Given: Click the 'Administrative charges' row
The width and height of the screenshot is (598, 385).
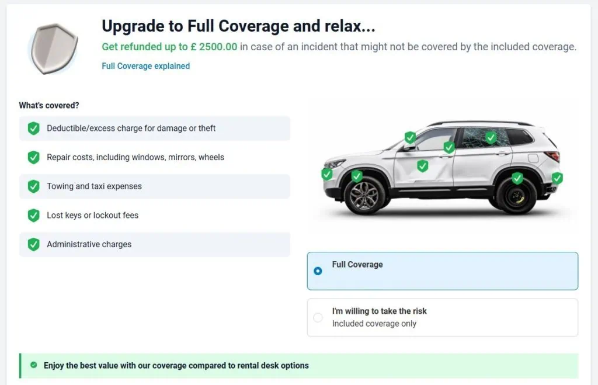Looking at the screenshot, I should pyautogui.click(x=154, y=244).
